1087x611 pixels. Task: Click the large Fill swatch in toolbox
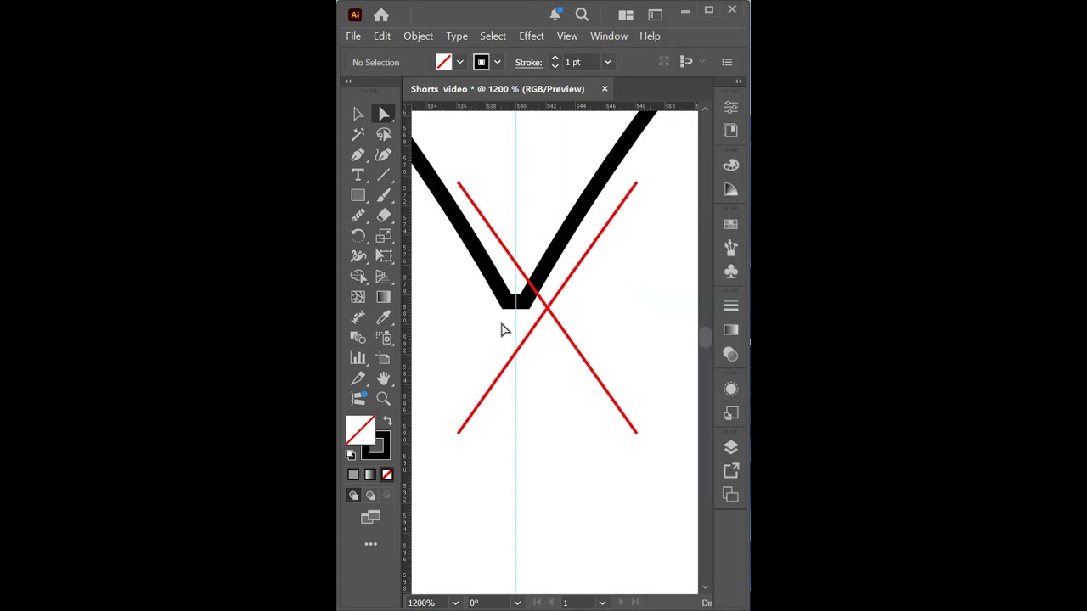click(360, 430)
